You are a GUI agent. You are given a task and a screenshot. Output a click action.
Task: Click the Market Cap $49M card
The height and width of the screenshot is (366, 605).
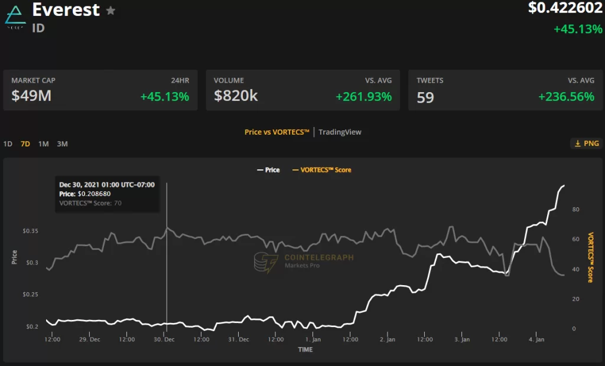coord(100,90)
